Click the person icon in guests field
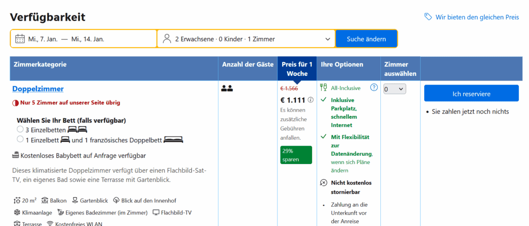Viewport: 529px width, 226px height. 167,39
